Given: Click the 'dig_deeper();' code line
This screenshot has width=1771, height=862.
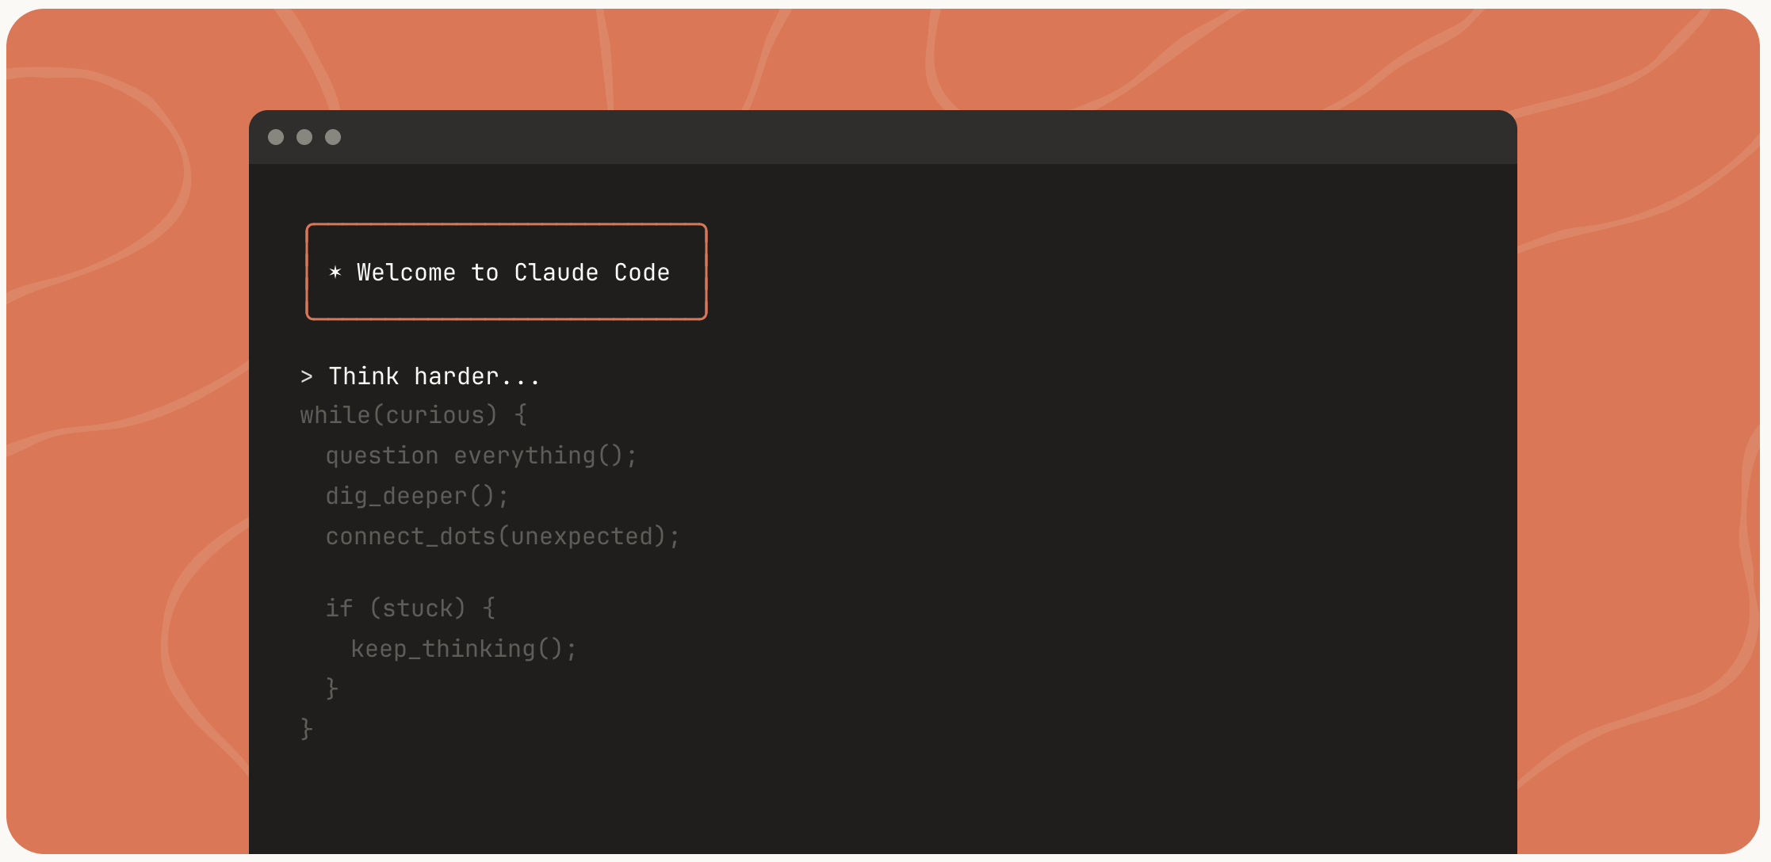Looking at the screenshot, I should pyautogui.click(x=417, y=496).
